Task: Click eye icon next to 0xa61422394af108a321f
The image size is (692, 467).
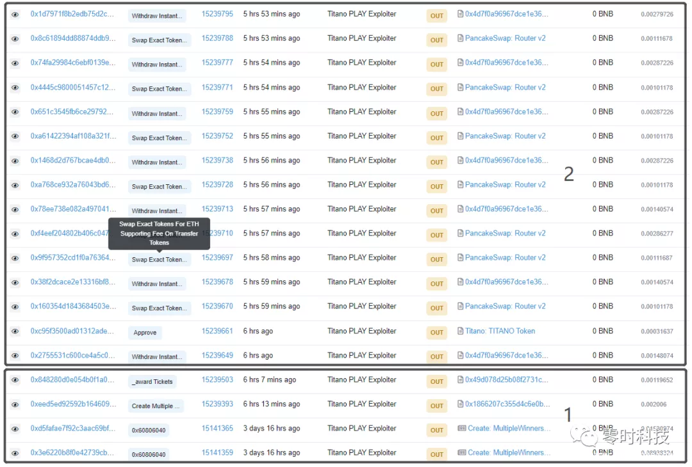Action: coord(15,136)
